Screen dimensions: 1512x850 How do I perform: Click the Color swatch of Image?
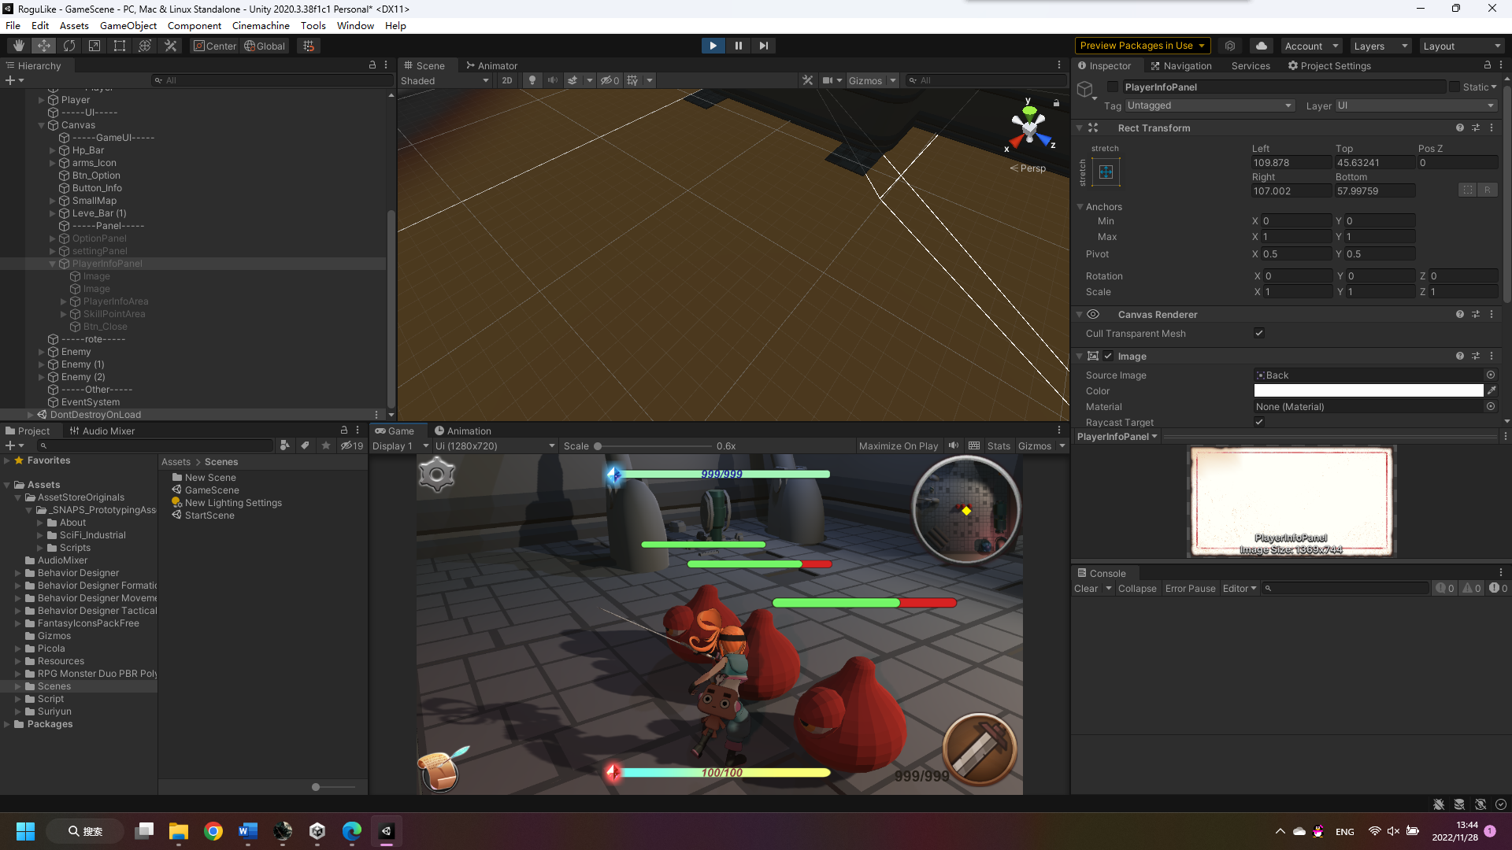[x=1368, y=390]
